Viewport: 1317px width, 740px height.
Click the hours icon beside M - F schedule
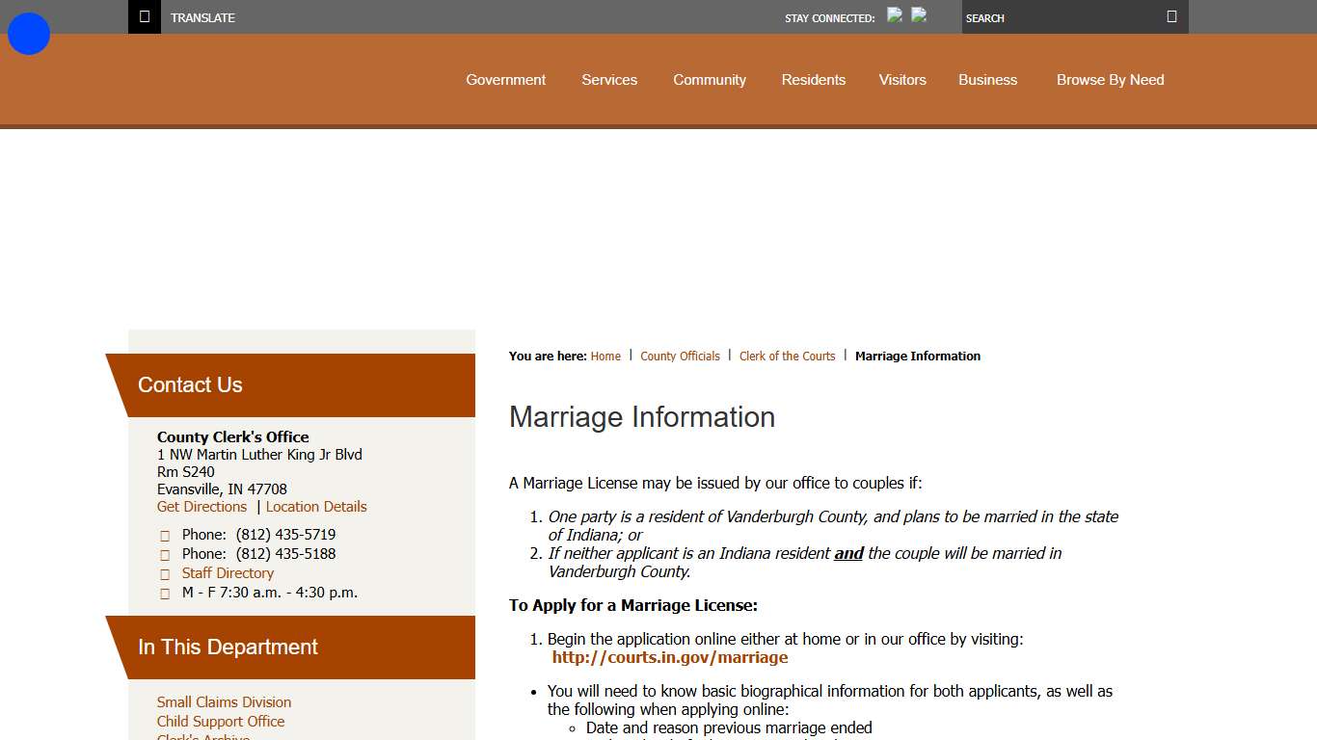(165, 593)
